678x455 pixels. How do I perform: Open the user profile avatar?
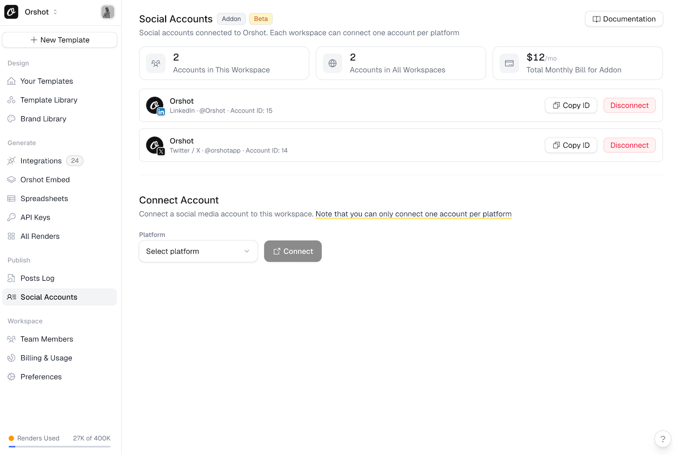pos(108,12)
